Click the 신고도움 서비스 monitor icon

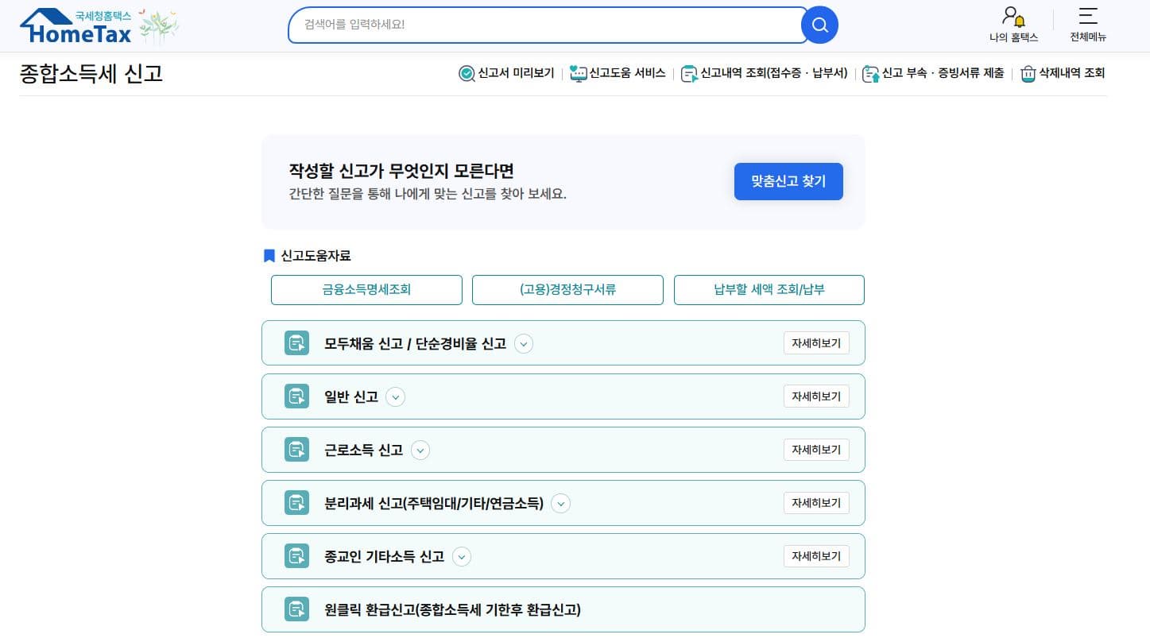(x=578, y=74)
